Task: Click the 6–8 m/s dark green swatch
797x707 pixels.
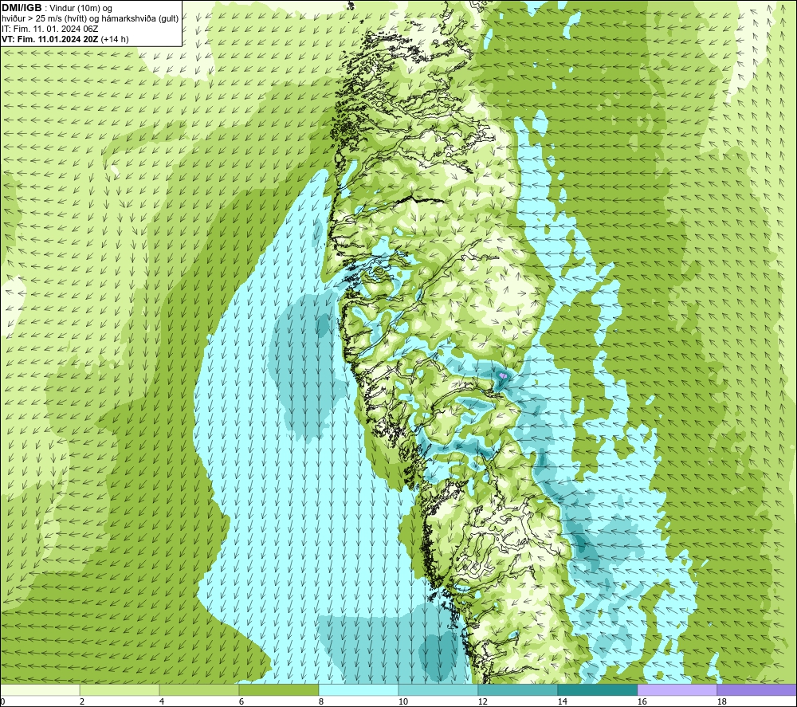Action: tap(278, 689)
